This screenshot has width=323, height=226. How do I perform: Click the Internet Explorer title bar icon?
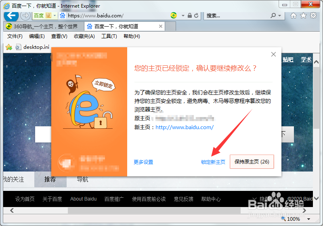[6, 6]
